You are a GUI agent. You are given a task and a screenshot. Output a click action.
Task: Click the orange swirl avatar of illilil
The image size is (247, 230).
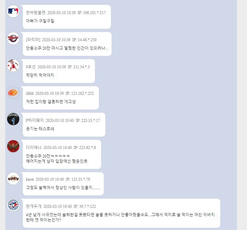point(13,92)
